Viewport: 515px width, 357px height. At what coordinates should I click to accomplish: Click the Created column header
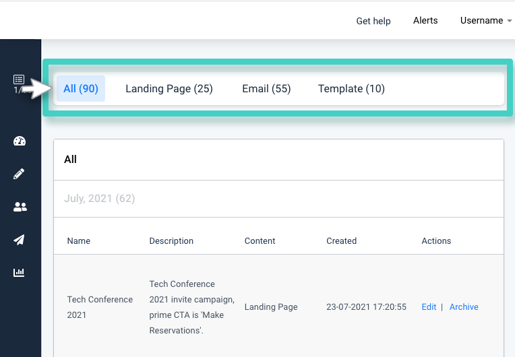click(341, 241)
